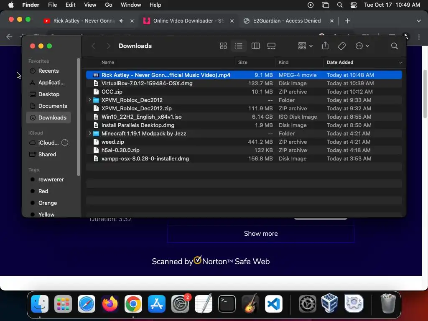Select the OCC.zip file

click(x=244, y=92)
